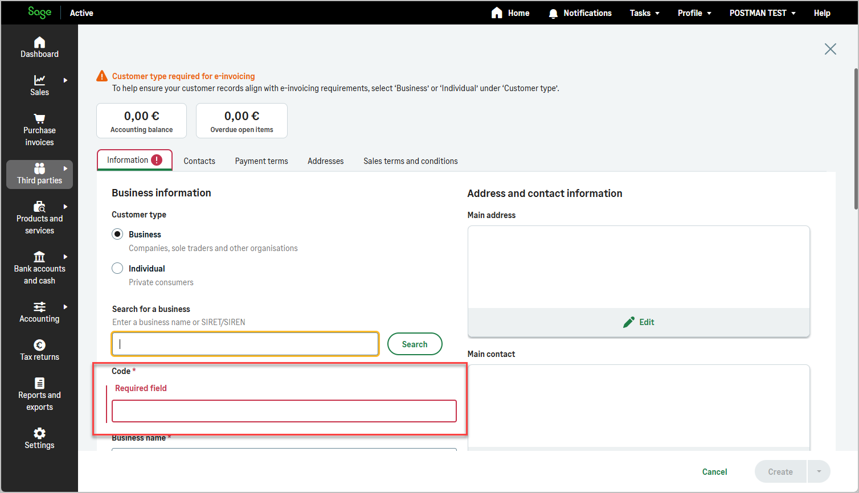This screenshot has width=859, height=493.
Task: Click 'Enter a business name or SIRET/SIREN' hint
Action: [179, 322]
